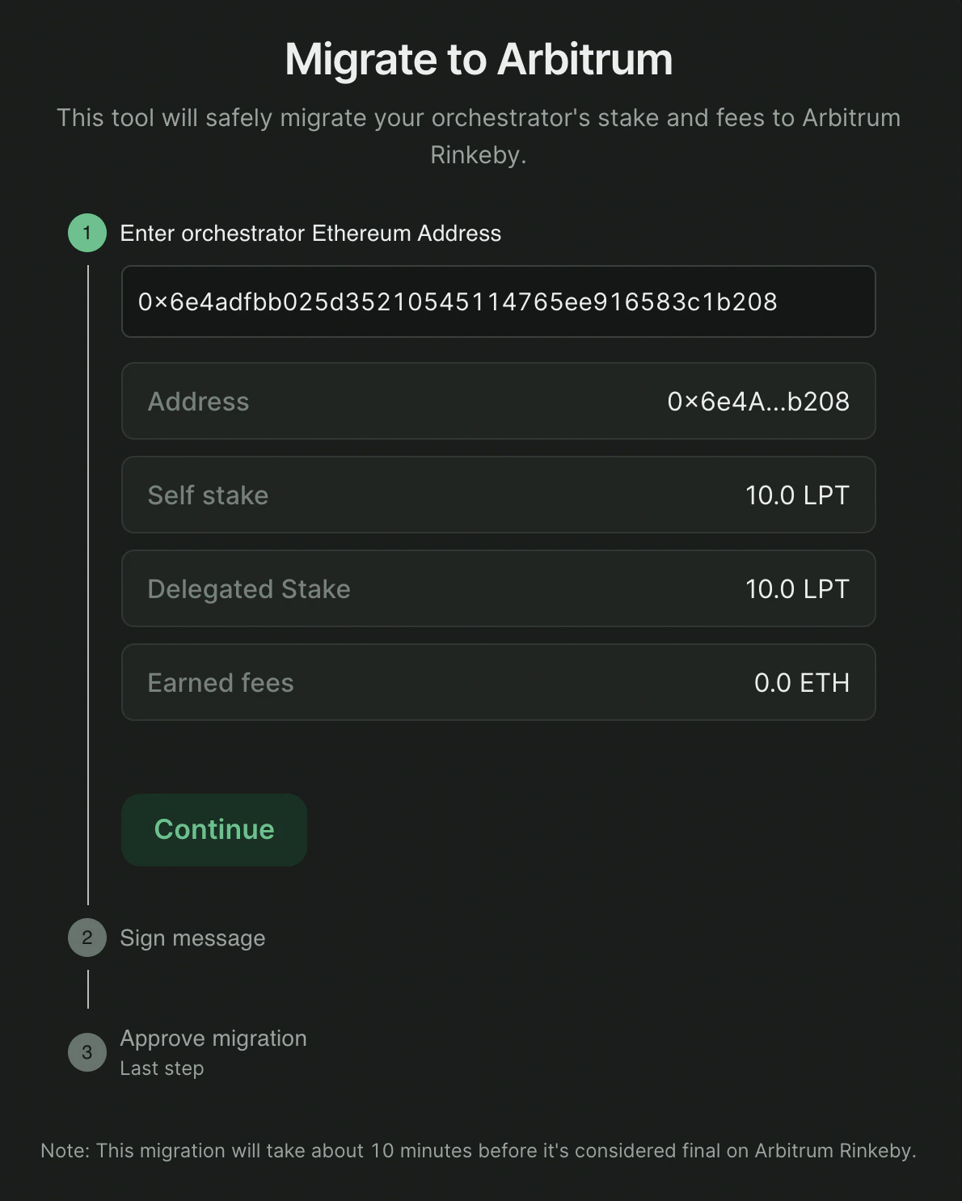Viewport: 962px width, 1201px height.
Task: Click the Delegated Stake row
Action: pyautogui.click(x=498, y=588)
